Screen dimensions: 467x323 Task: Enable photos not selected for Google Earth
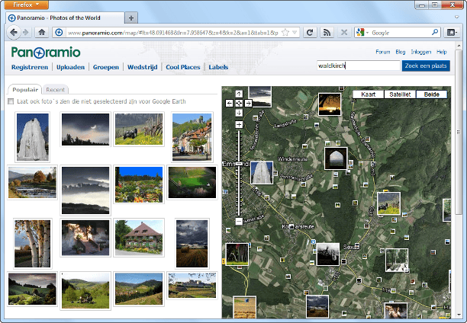(x=11, y=101)
